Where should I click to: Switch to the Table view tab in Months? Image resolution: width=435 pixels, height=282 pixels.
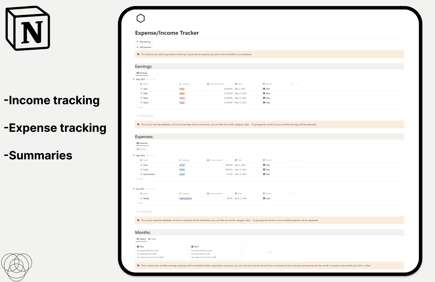152,239
